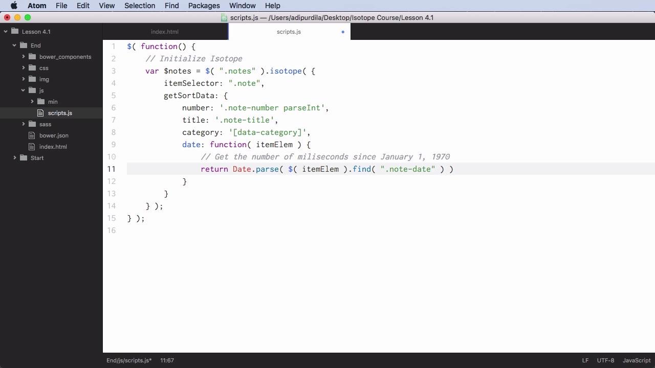Click the scripts.js file icon in tree
Image resolution: width=655 pixels, height=368 pixels.
(41, 113)
